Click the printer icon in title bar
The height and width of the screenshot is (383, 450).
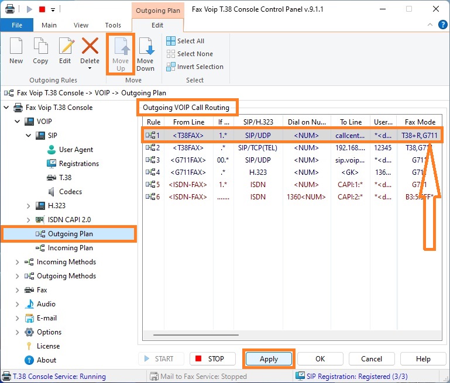pos(10,9)
